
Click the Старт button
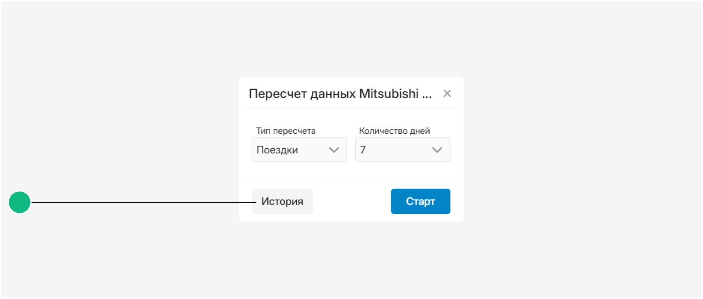(420, 202)
